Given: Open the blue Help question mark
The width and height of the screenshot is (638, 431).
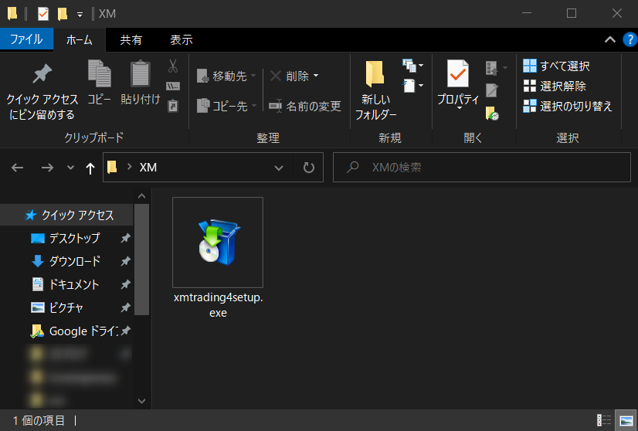Looking at the screenshot, I should pos(630,40).
